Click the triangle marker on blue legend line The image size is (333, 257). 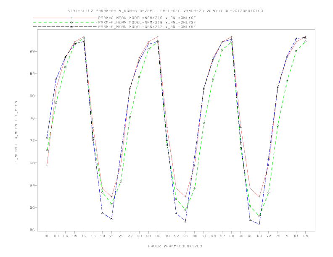click(71, 27)
